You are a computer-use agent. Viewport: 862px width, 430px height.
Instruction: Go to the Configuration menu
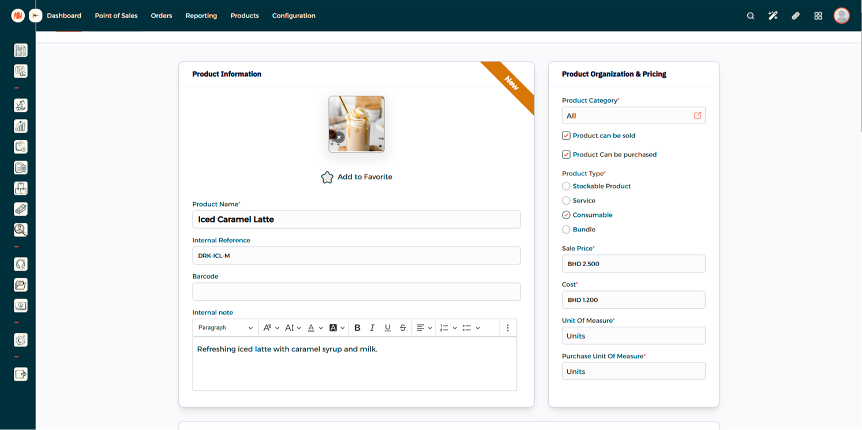[294, 16]
